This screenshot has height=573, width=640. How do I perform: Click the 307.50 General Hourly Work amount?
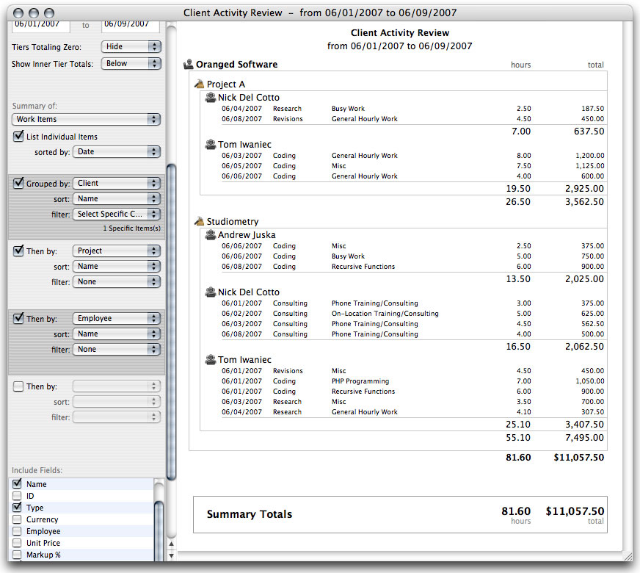[x=592, y=412]
